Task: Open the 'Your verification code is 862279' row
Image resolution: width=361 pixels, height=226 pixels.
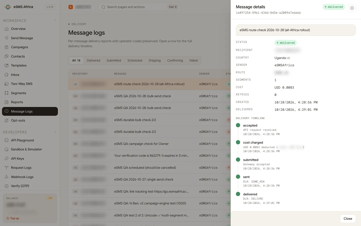Action: pyautogui.click(x=149, y=156)
